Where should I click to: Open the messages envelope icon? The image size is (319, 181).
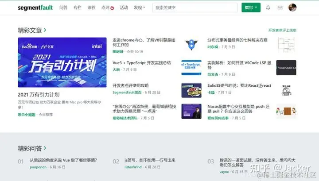280,8
